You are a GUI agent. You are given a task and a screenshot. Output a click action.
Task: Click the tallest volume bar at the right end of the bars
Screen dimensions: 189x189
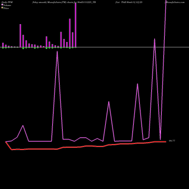(x=76, y=25)
